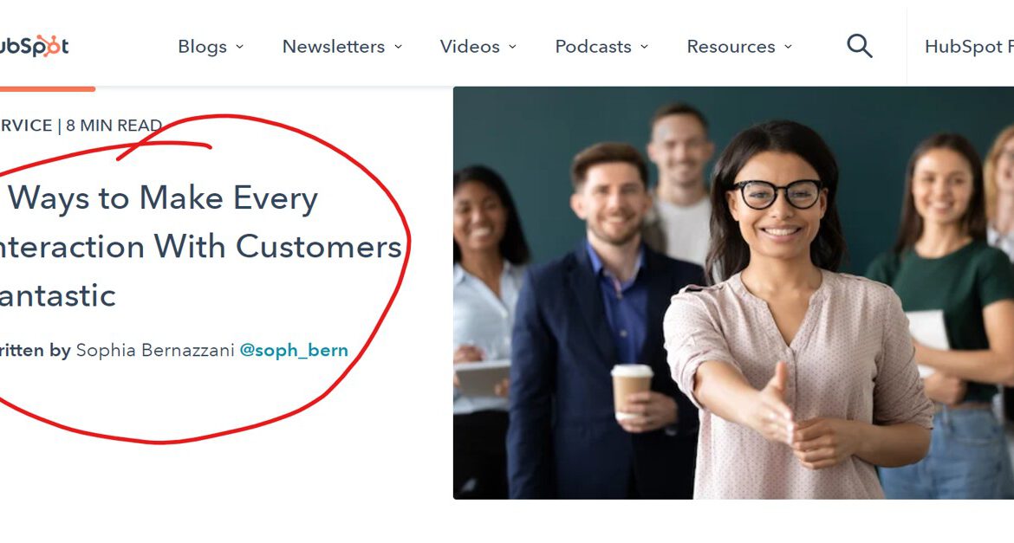Click author name Sophia Bernazzani

point(155,351)
